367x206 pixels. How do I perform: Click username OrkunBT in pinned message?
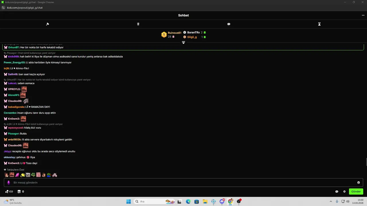pos(13,47)
